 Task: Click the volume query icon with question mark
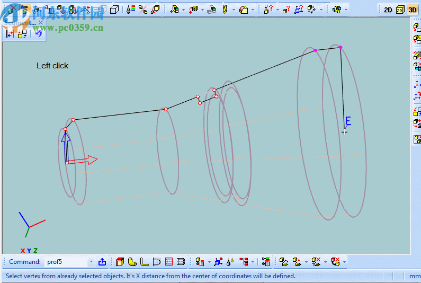[x=268, y=10]
